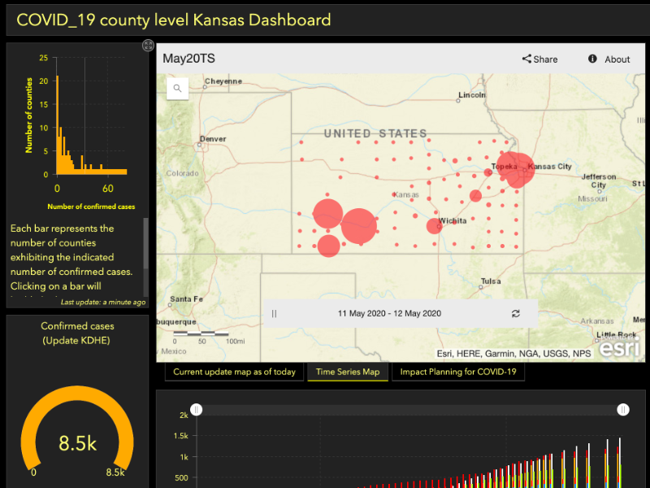Grab the left range handle of chart slider
This screenshot has height=488, width=650.
click(197, 410)
